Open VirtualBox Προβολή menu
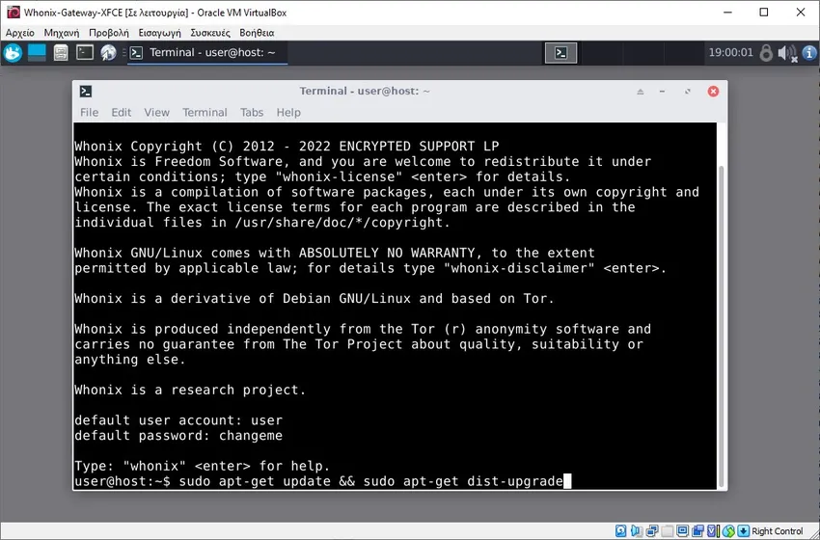Viewport: 820px width, 540px height. pyautogui.click(x=109, y=33)
